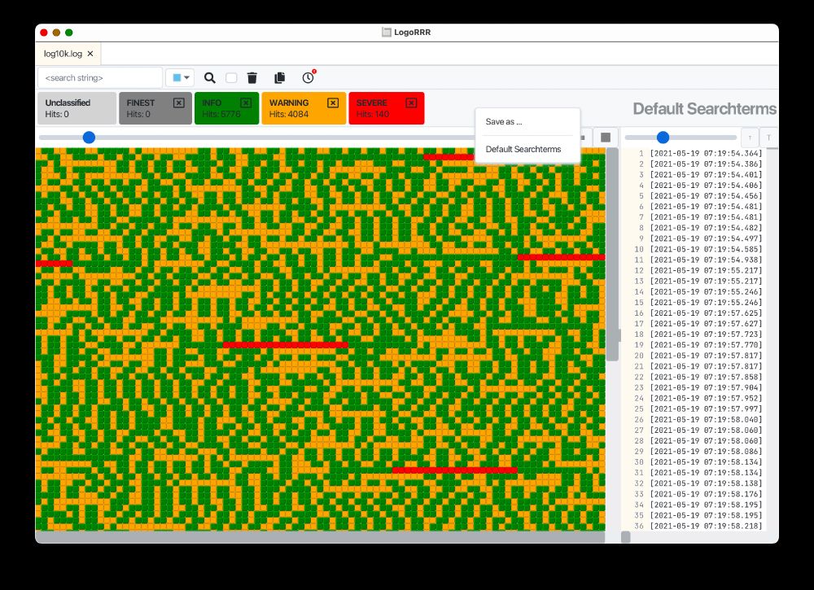Click into the search string field
The height and width of the screenshot is (590, 814).
[x=100, y=78]
